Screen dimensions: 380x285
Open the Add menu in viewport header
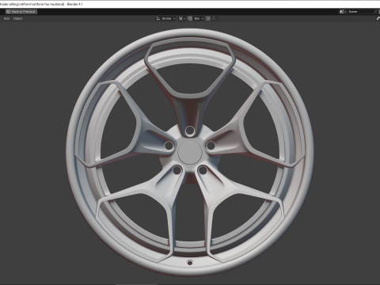pyautogui.click(x=6, y=18)
